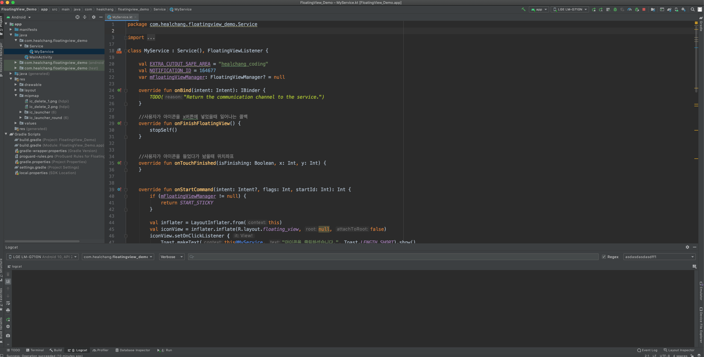Viewport: 704px width, 357px height.
Task: Toggle scroll to end in Logcat
Action: tap(8, 281)
